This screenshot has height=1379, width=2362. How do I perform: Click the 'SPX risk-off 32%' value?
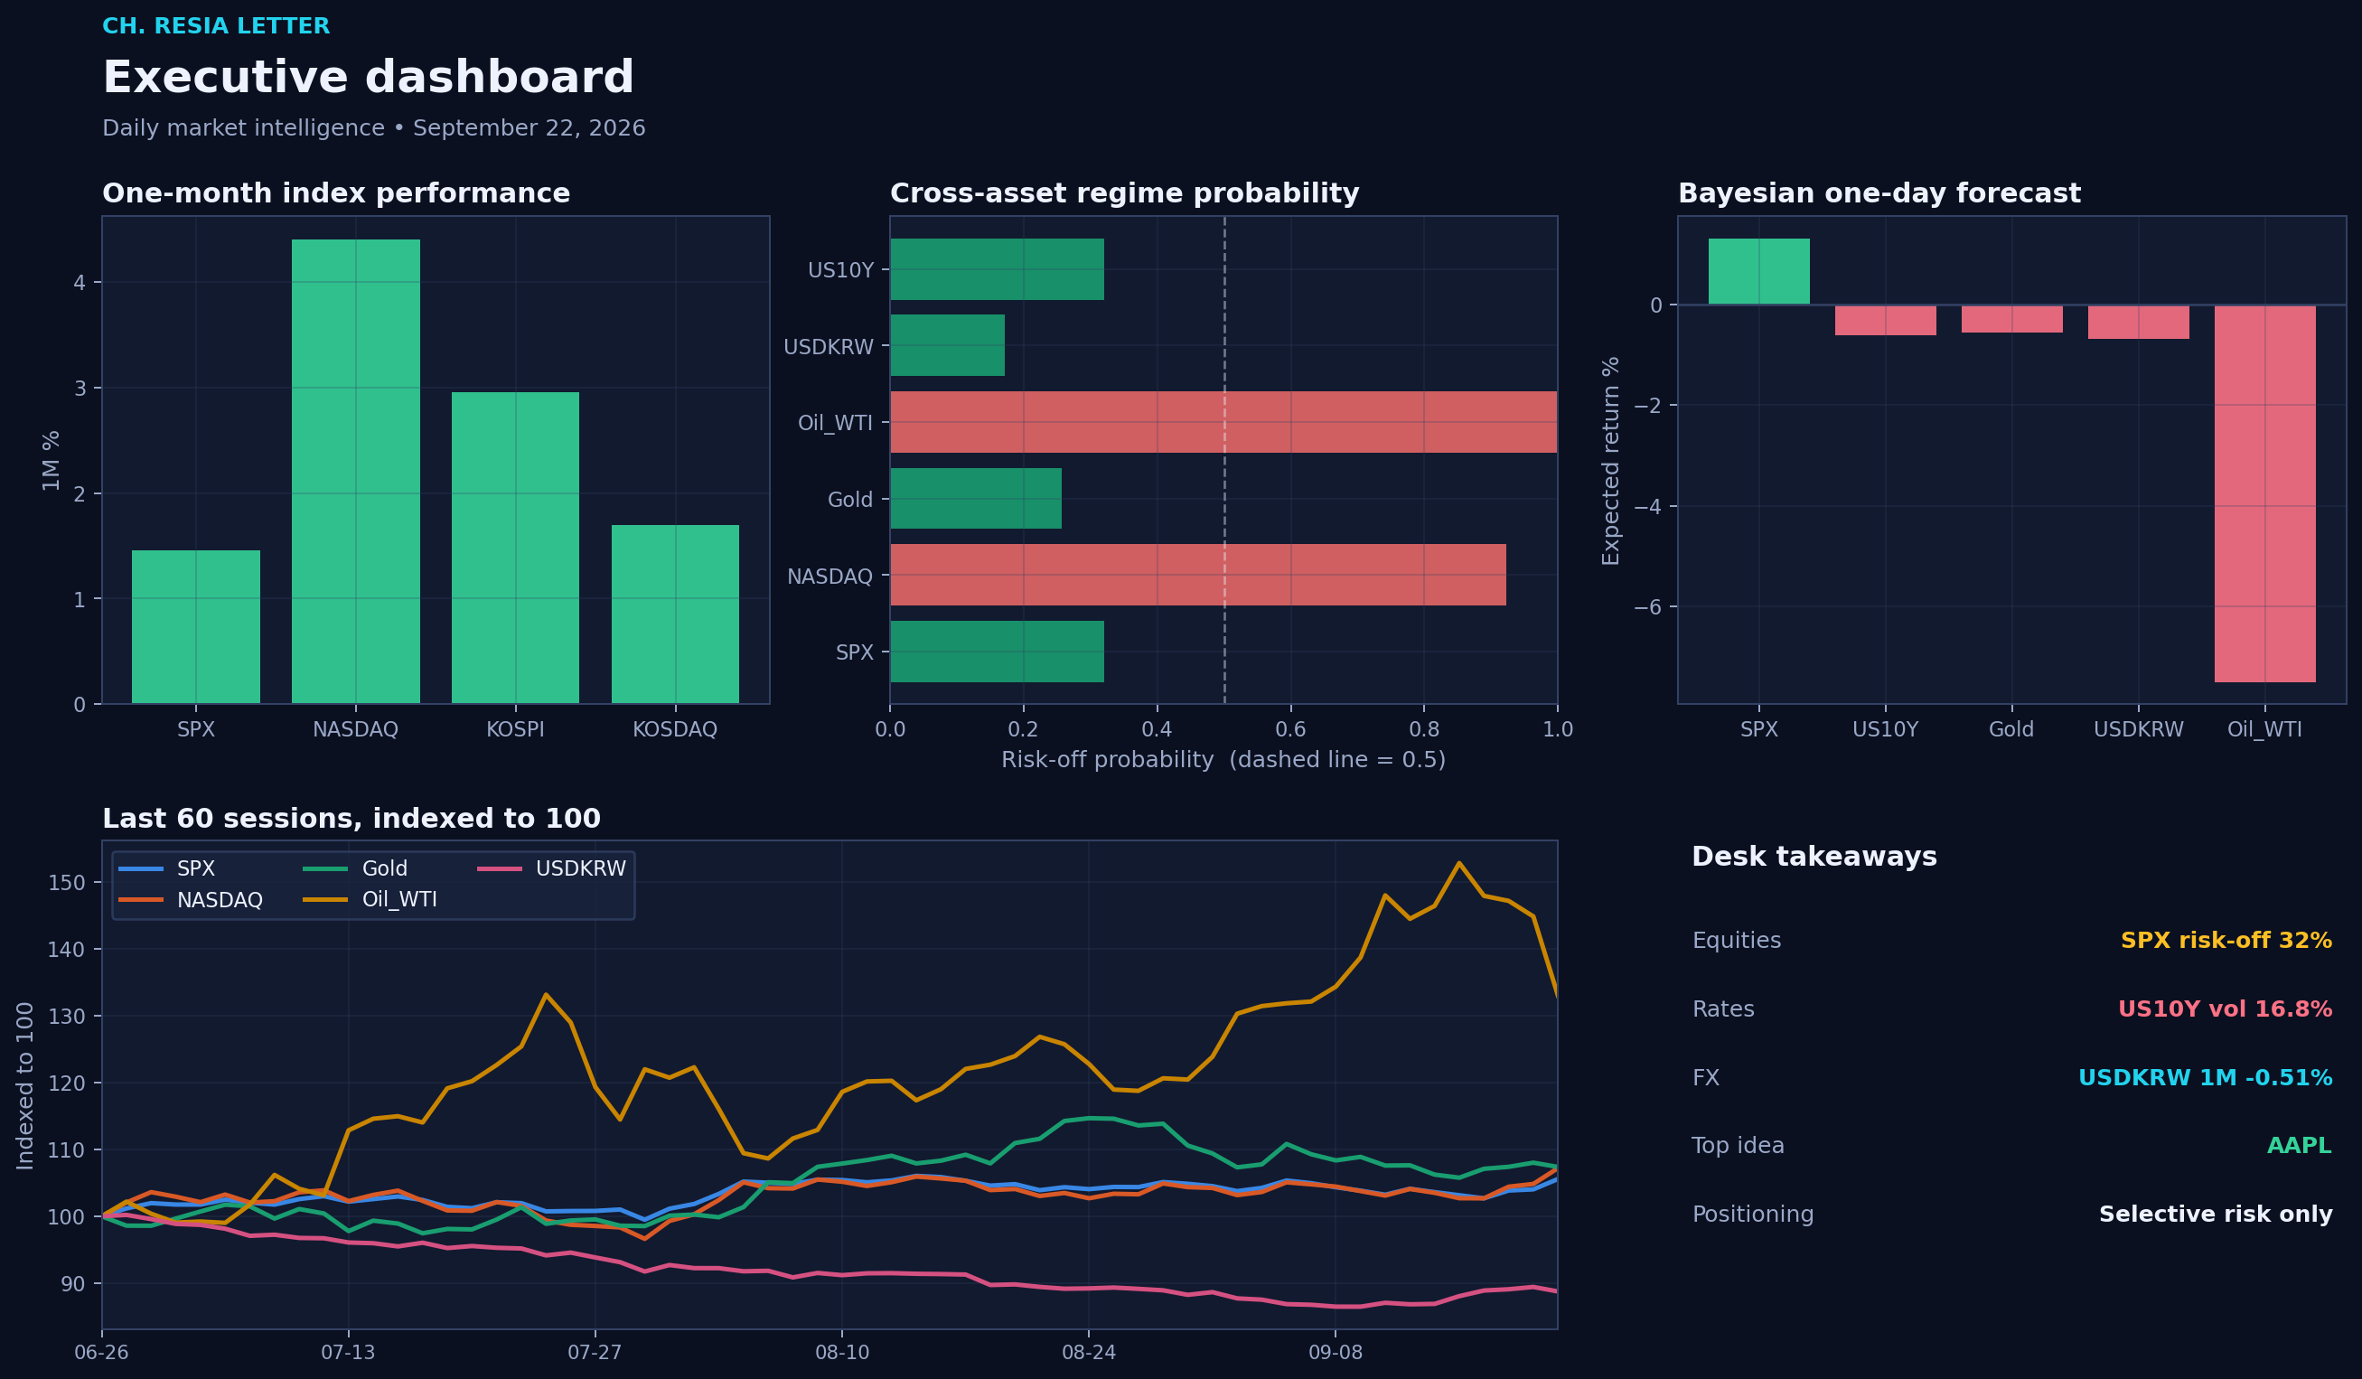pyautogui.click(x=2226, y=941)
